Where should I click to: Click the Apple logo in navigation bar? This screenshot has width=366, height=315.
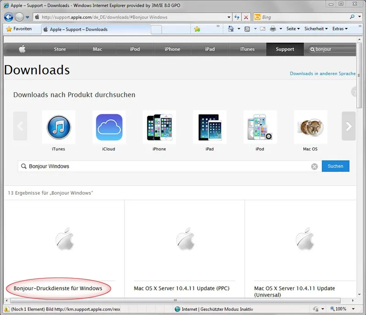(x=22, y=49)
